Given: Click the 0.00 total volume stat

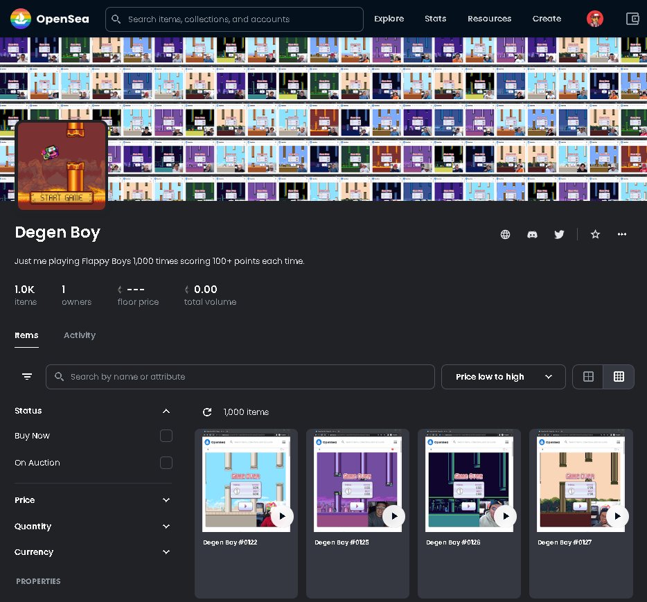Looking at the screenshot, I should coord(210,295).
